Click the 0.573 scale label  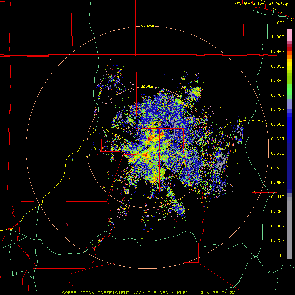(x=278, y=153)
